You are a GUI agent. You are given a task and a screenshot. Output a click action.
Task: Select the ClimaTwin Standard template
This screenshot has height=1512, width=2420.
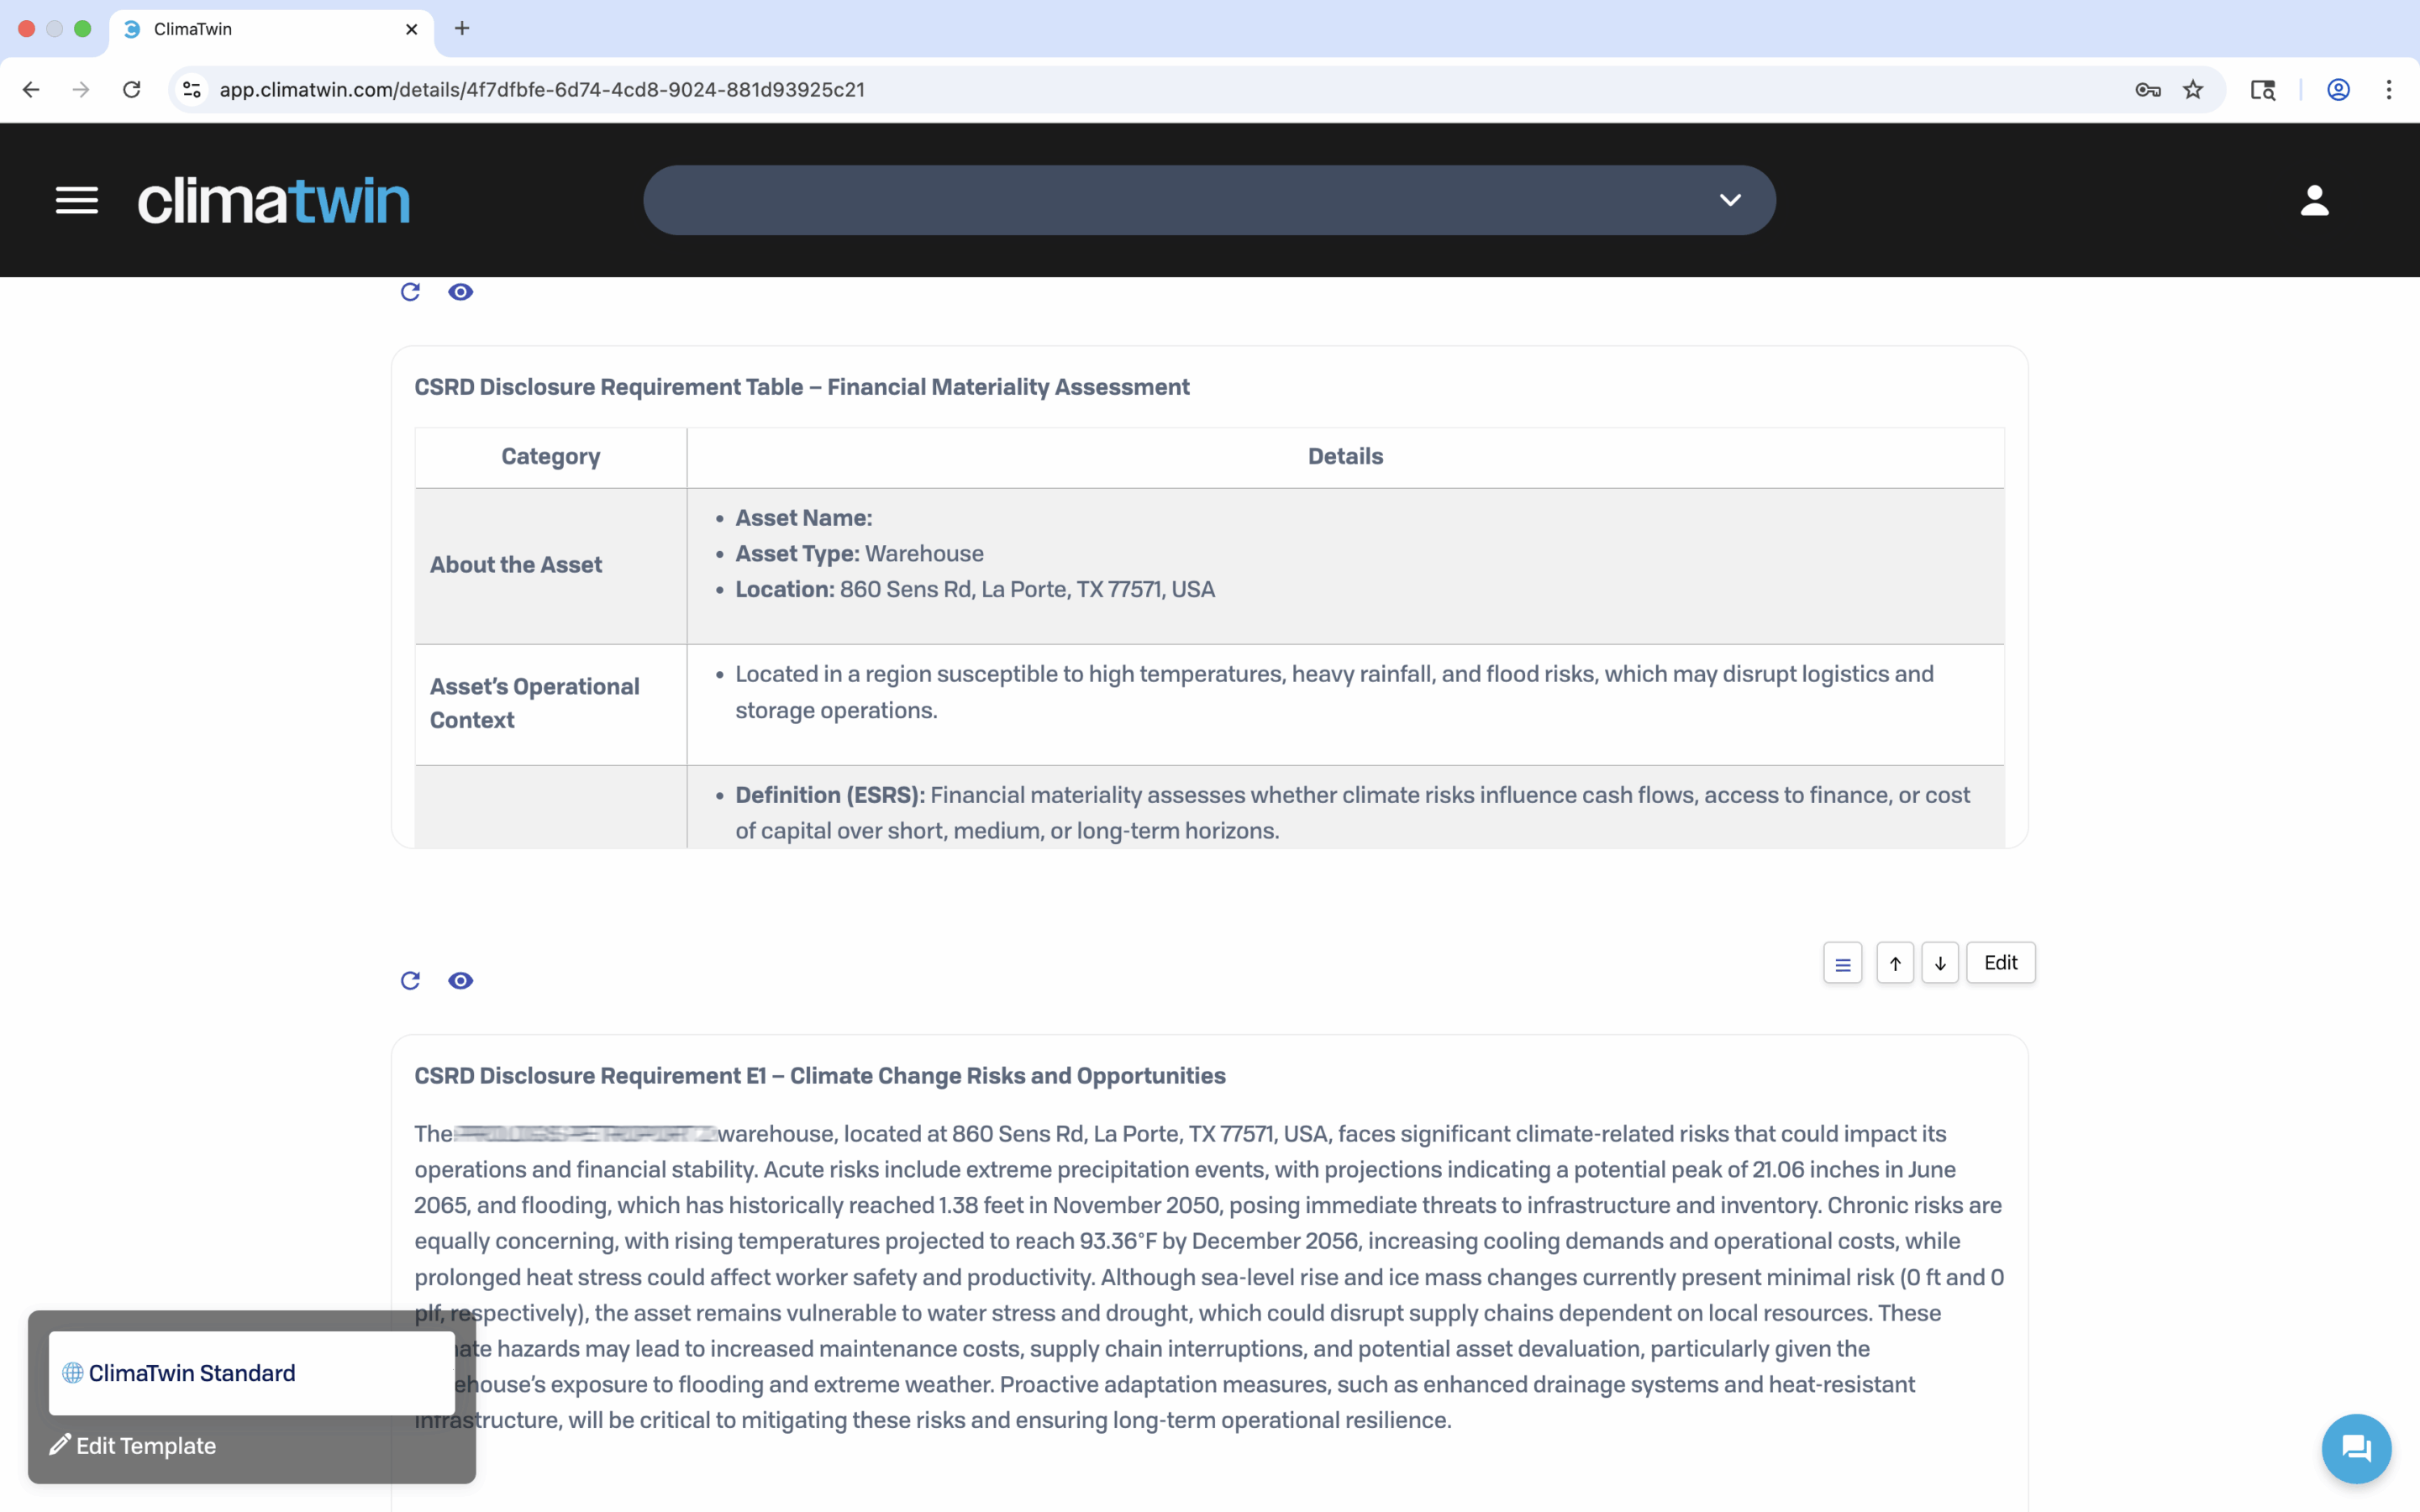click(252, 1373)
